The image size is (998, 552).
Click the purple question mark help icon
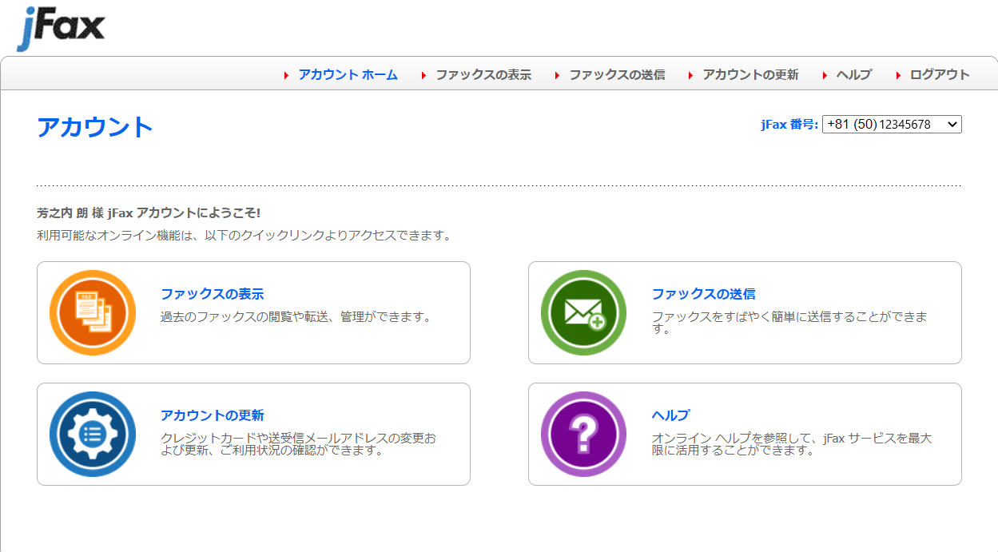pos(583,433)
